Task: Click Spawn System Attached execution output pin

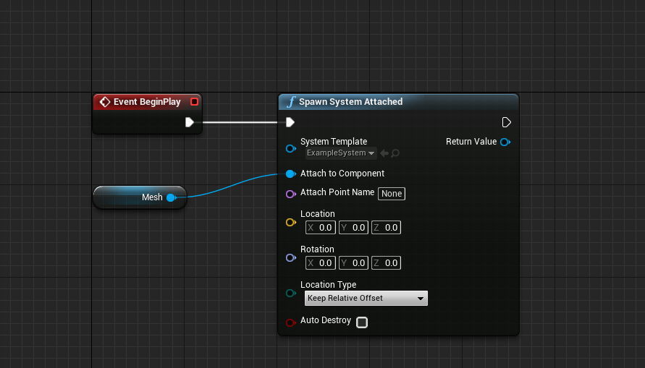Action: click(507, 122)
